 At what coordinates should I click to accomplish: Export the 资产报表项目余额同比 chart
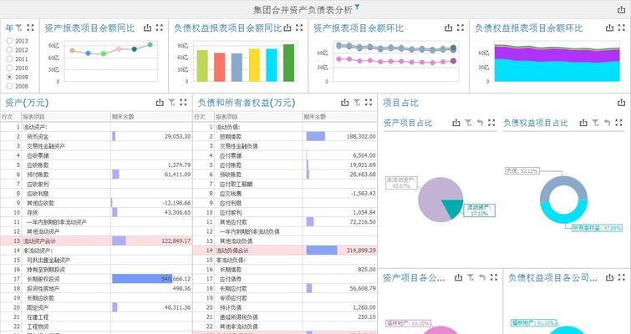point(148,28)
